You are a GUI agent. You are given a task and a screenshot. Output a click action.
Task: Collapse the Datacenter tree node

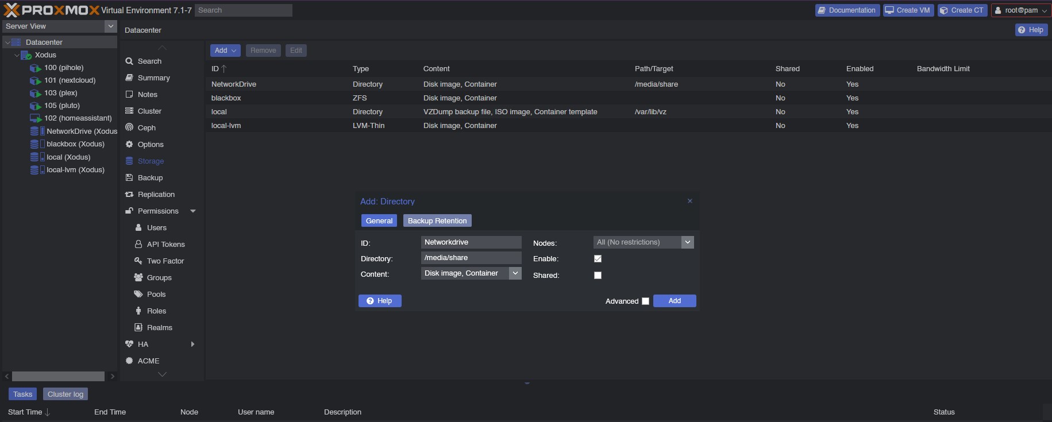pos(7,42)
